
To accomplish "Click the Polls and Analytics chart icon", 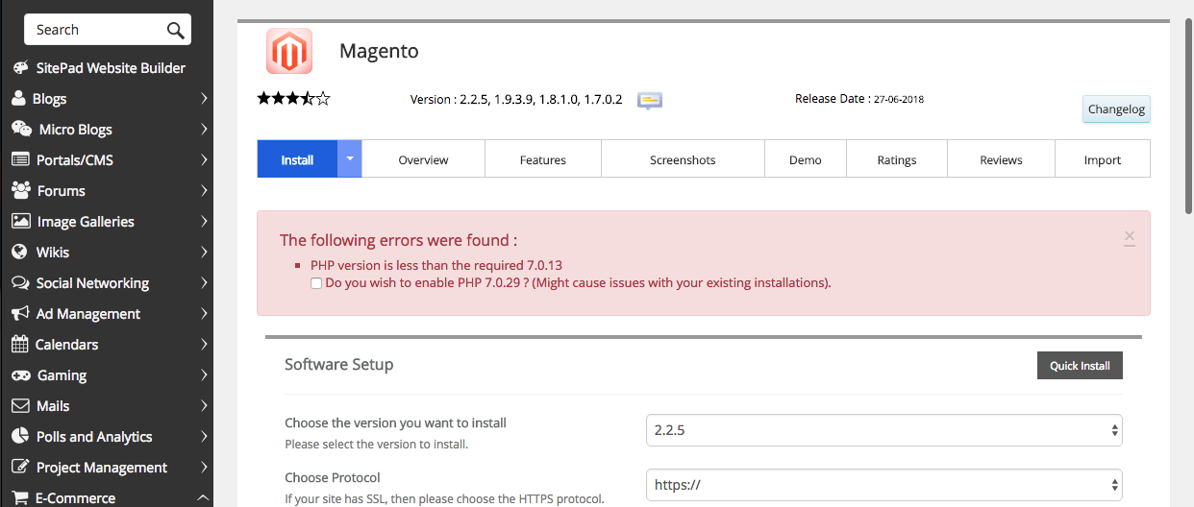I will (20, 436).
